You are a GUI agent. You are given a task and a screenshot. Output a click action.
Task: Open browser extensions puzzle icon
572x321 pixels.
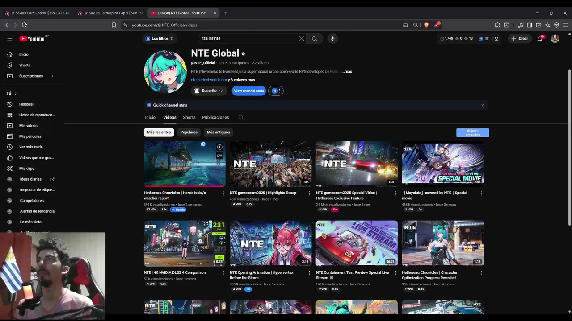pos(497,25)
